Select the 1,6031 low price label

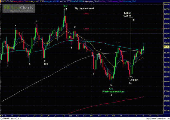point(135,80)
